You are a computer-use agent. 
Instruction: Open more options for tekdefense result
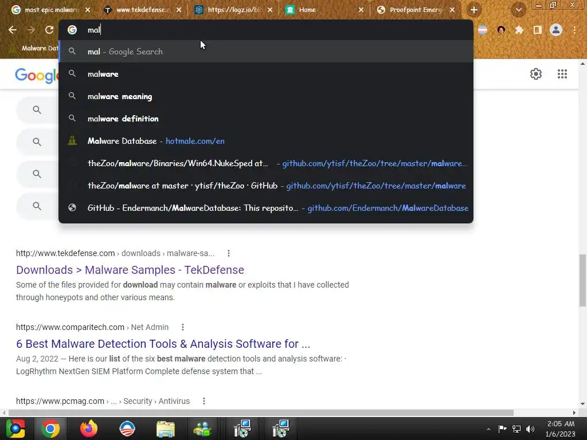click(x=228, y=253)
